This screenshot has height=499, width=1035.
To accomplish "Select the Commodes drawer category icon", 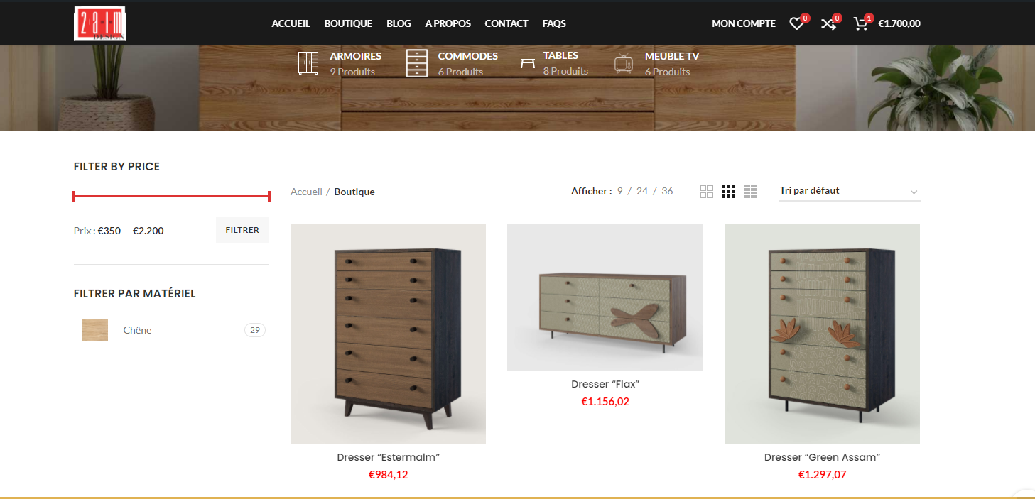I will point(417,63).
